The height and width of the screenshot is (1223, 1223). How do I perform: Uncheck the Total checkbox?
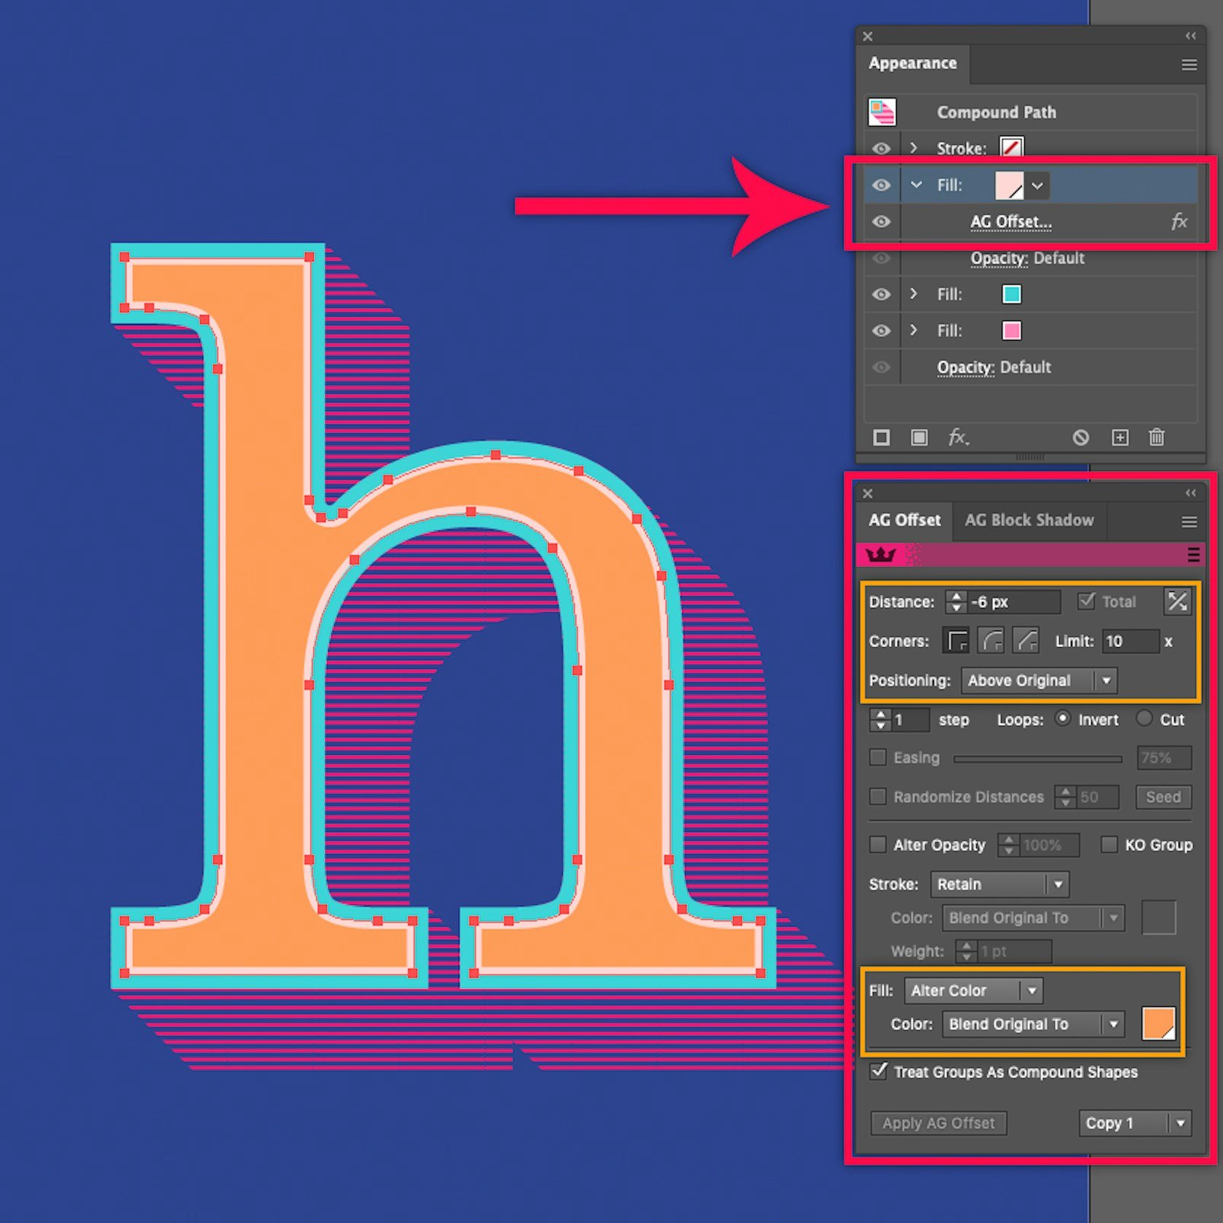click(x=1087, y=601)
